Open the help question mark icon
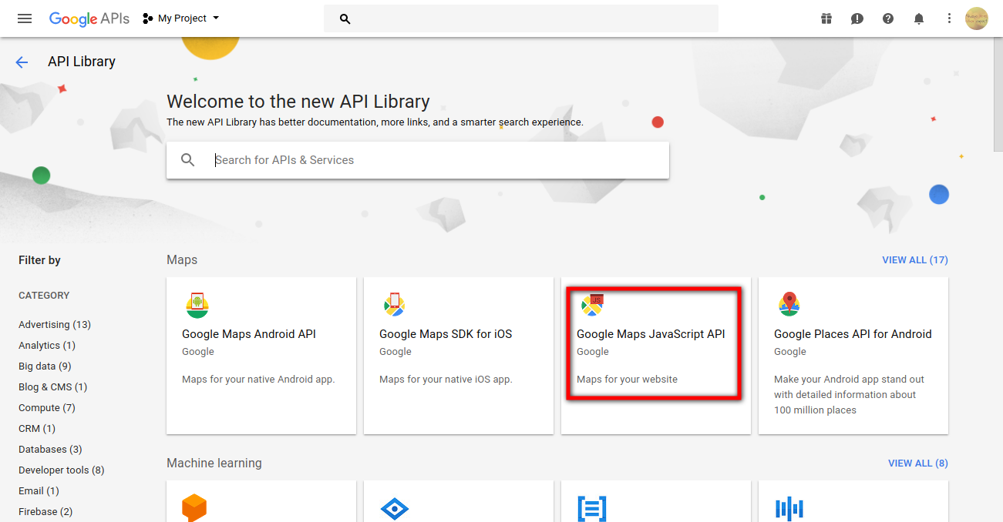The width and height of the screenshot is (1003, 522). [888, 18]
